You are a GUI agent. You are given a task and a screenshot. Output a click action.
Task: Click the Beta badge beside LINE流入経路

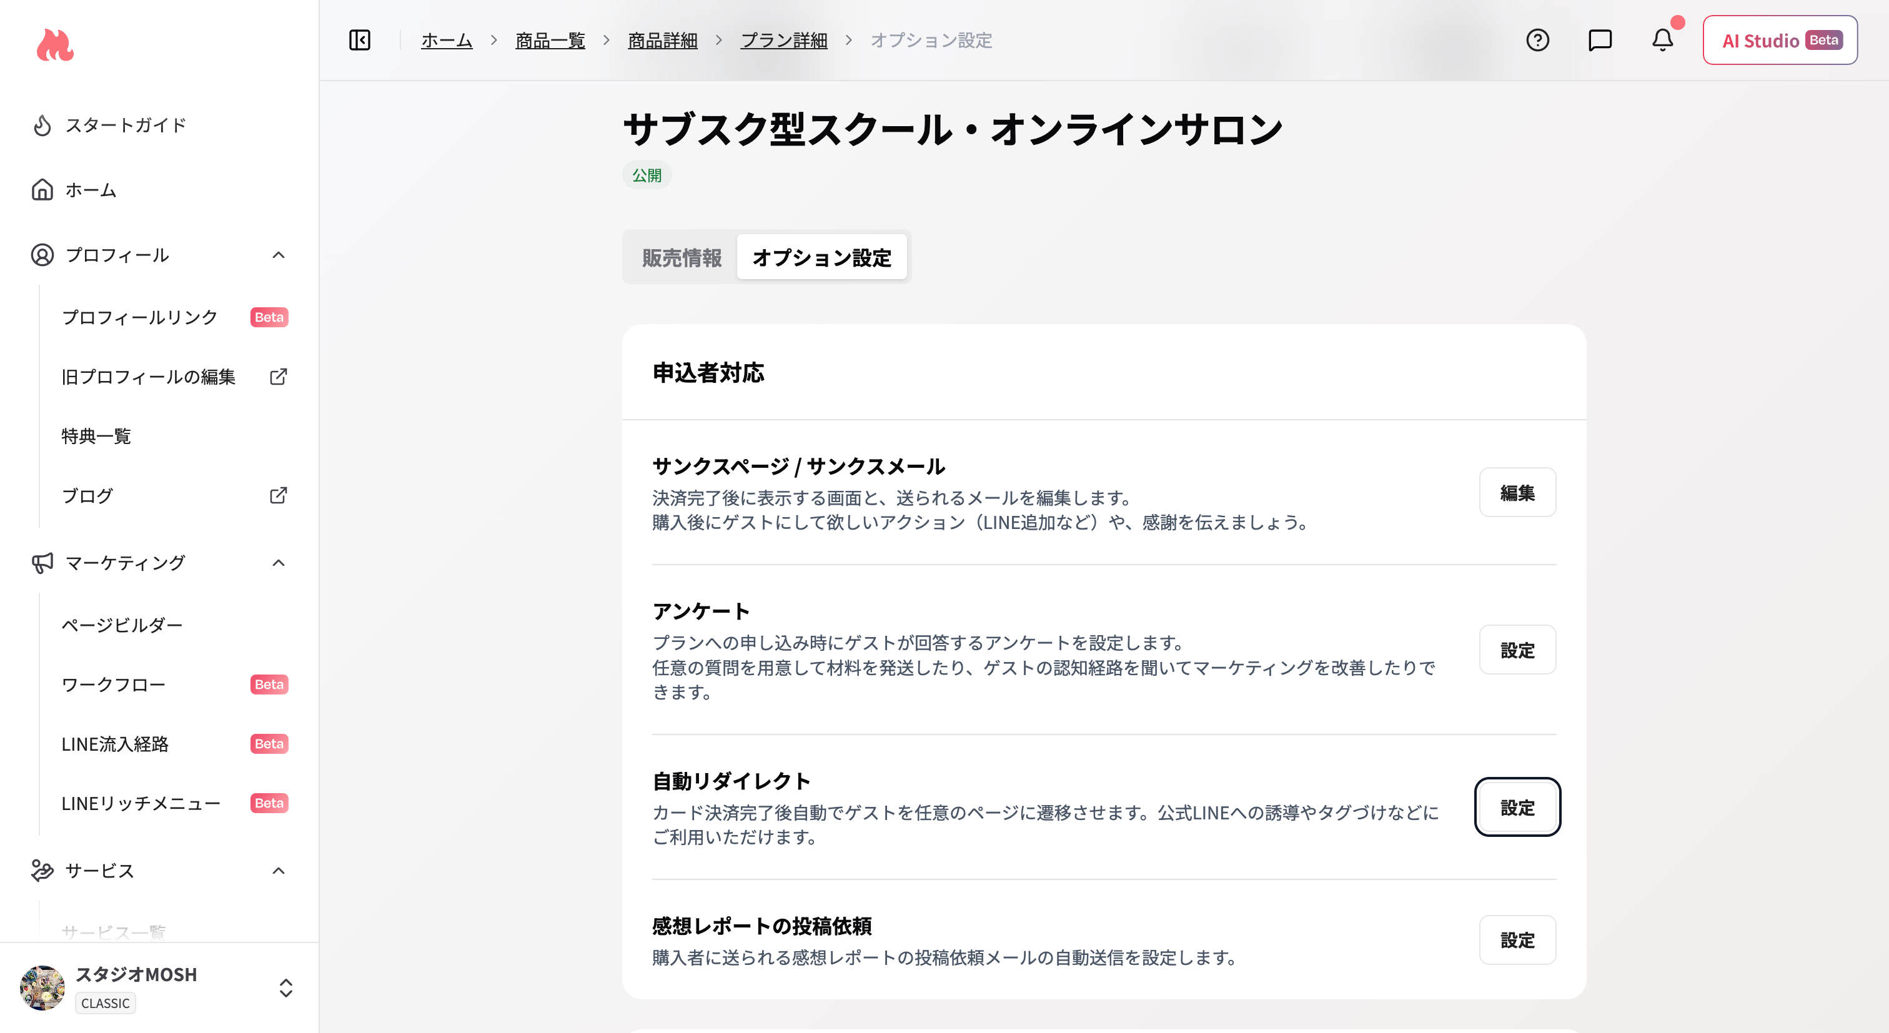tap(269, 744)
